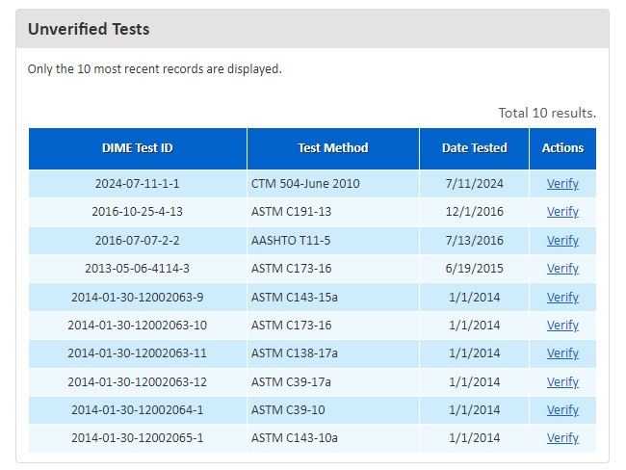Click the 6/19/2015 date tested cell
Screen dimensions: 626x470
pyautogui.click(x=474, y=269)
